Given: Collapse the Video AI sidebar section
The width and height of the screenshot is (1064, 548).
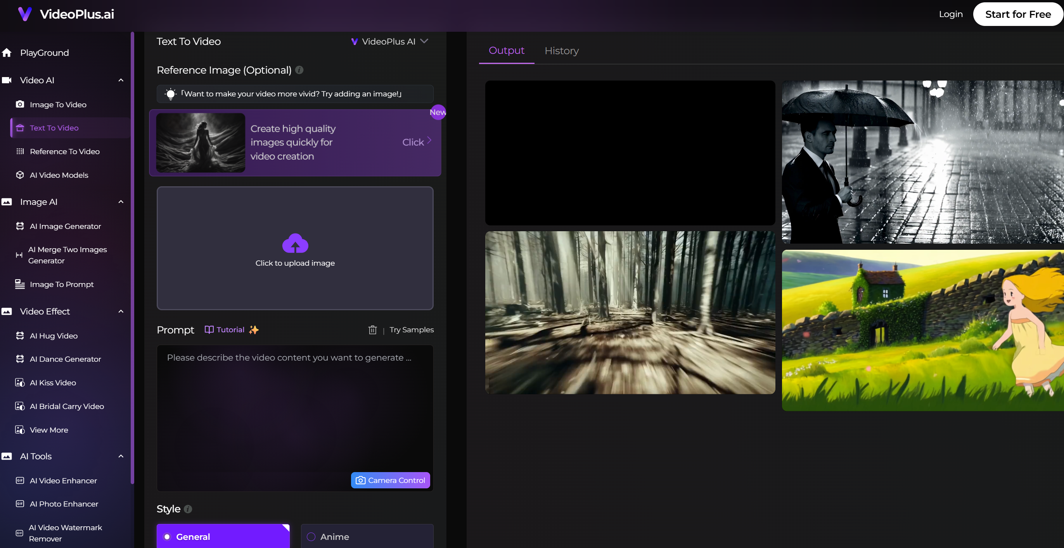Looking at the screenshot, I should [121, 81].
